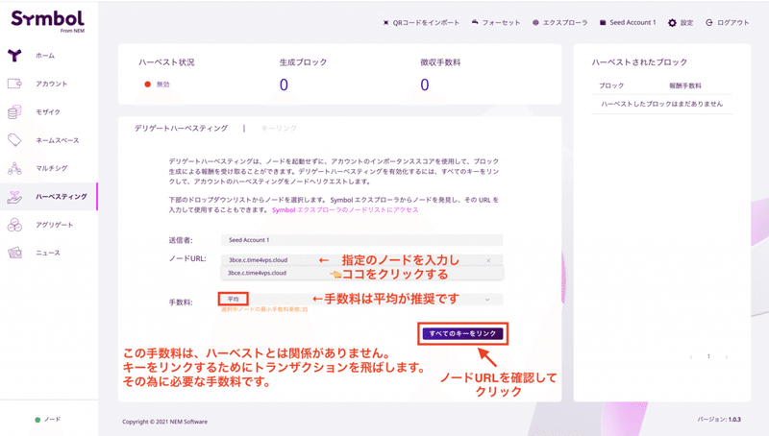
Task: Click the Seed Account 1 wallet icon
Action: pyautogui.click(x=603, y=22)
